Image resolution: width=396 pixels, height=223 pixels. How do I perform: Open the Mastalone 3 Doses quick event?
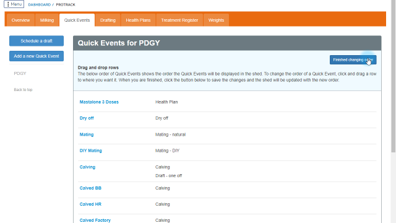(99, 102)
